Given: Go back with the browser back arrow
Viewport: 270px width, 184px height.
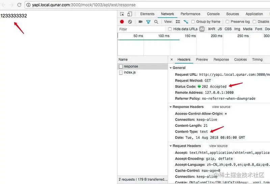Looking at the screenshot, I should pyautogui.click(x=4, y=5).
